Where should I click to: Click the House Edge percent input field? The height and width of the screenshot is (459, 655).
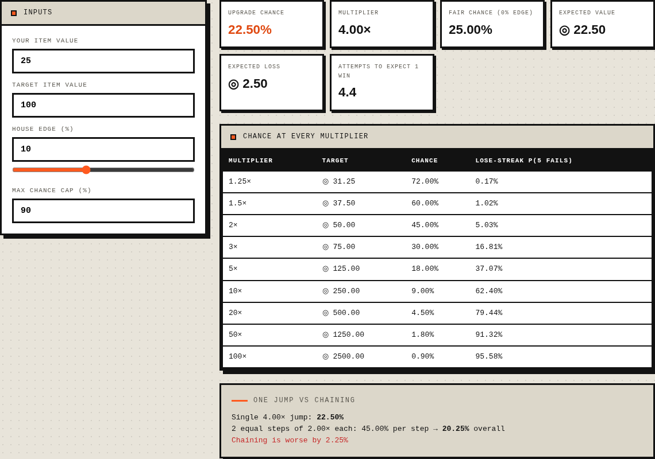coord(103,149)
